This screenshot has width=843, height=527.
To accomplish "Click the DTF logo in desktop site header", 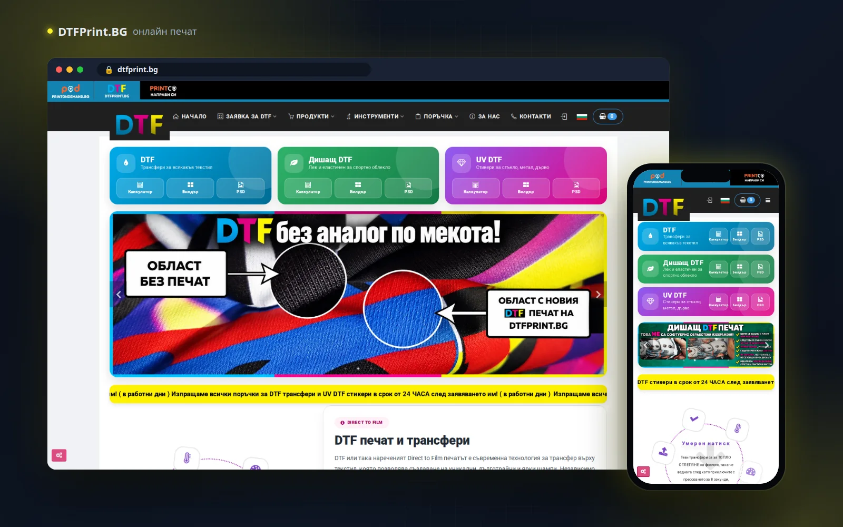I will pos(140,125).
